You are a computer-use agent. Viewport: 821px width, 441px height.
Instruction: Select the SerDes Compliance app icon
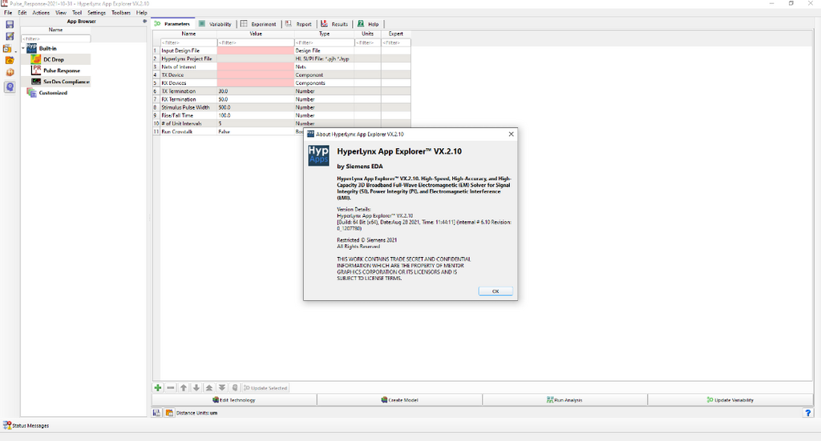click(x=35, y=82)
